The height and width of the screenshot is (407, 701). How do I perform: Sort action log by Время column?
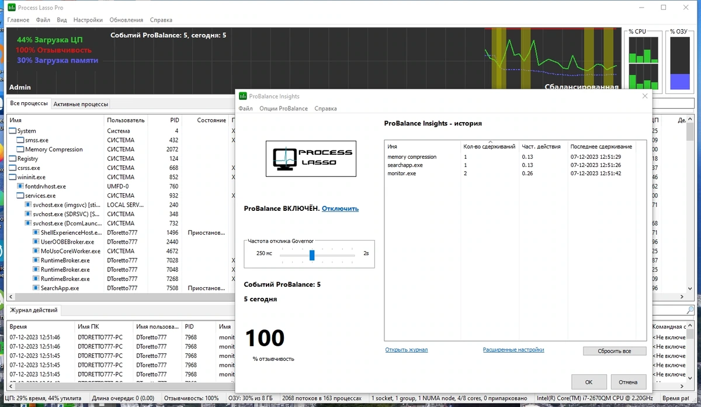tap(41, 327)
